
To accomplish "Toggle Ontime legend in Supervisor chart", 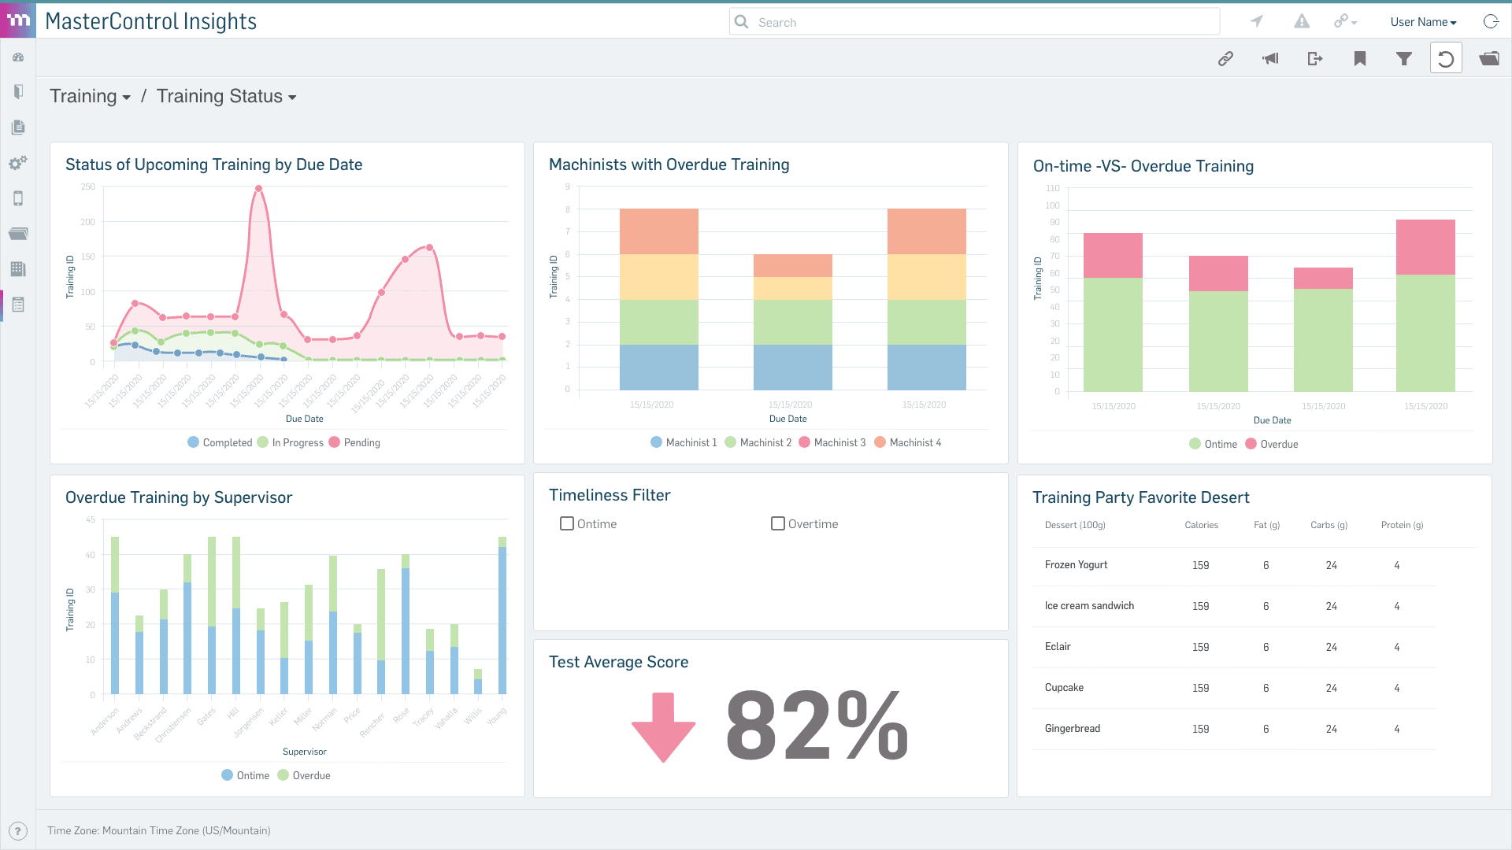I will (245, 775).
